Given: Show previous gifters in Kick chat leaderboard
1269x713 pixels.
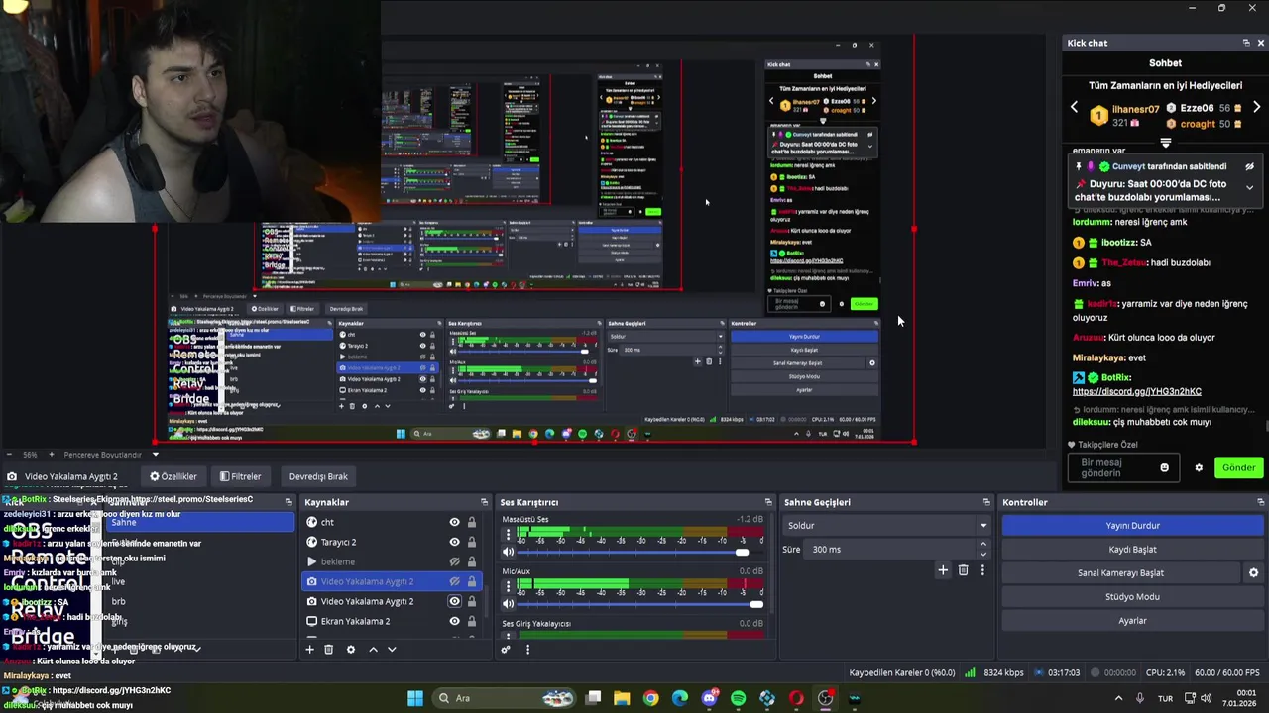Looking at the screenshot, I should pos(1074,107).
